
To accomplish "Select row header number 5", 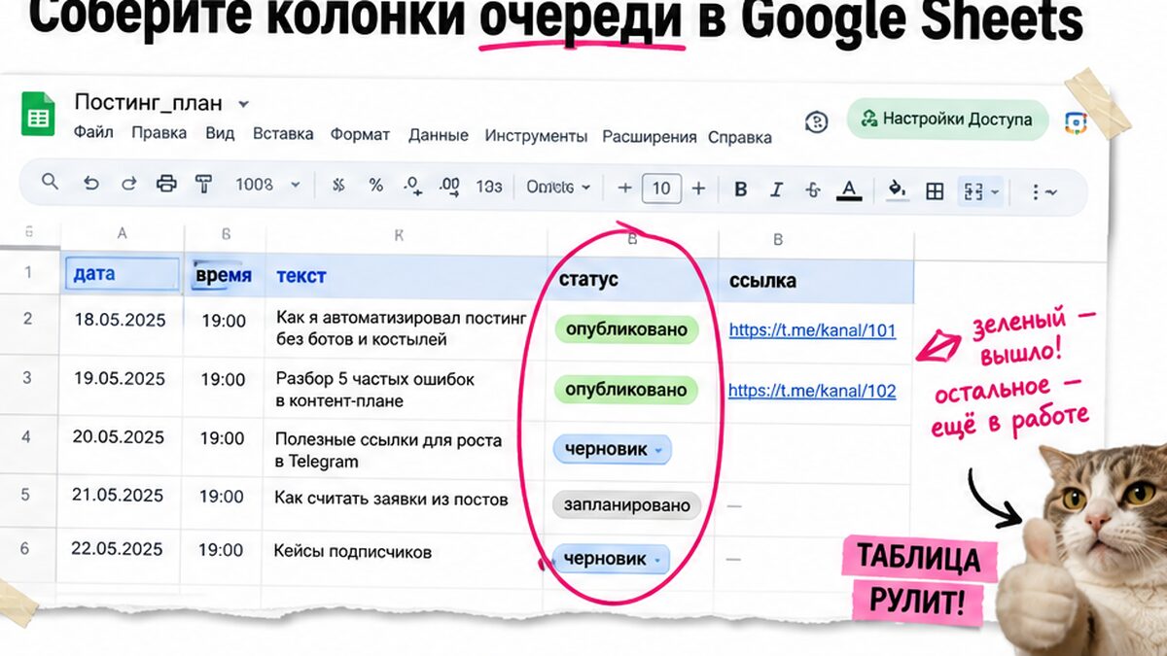I will pyautogui.click(x=26, y=495).
